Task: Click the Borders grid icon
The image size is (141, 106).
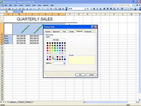Action: pos(126,9)
